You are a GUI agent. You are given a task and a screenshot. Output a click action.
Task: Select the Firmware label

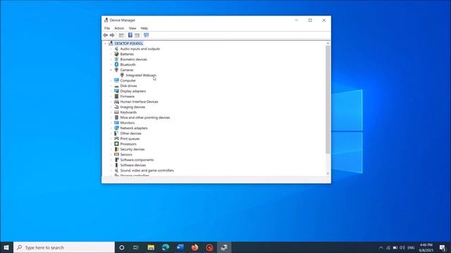(x=127, y=96)
